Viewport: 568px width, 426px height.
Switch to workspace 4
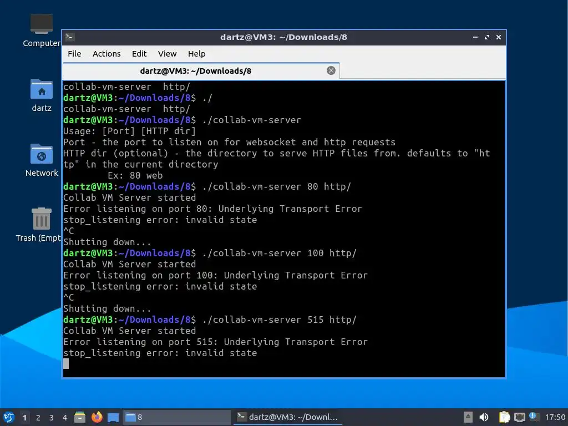65,418
